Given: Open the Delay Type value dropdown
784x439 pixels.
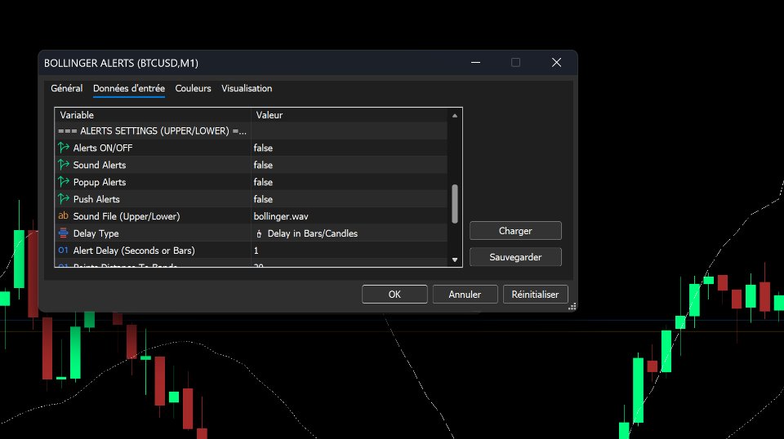Looking at the screenshot, I should (349, 233).
